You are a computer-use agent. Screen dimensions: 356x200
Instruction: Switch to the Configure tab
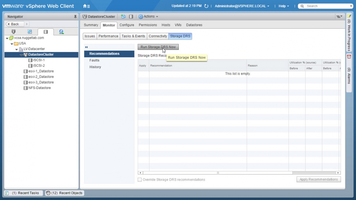pos(127,25)
